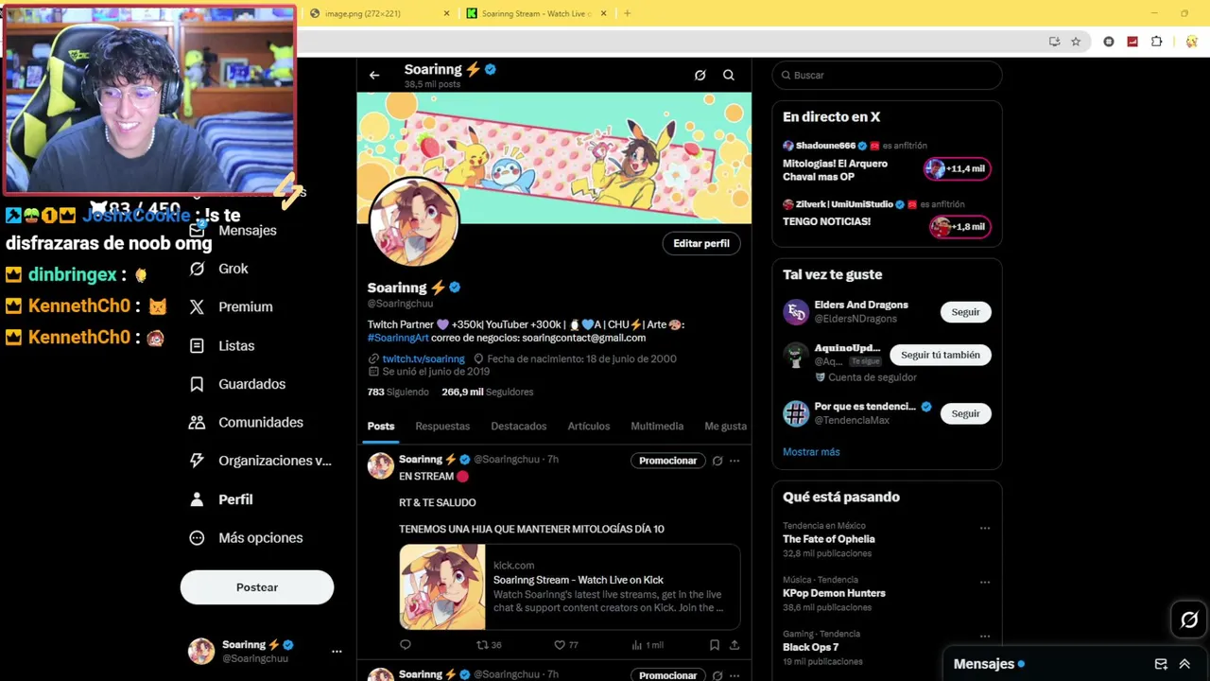
Task: Open the Premium sidebar item
Action: pos(231,306)
